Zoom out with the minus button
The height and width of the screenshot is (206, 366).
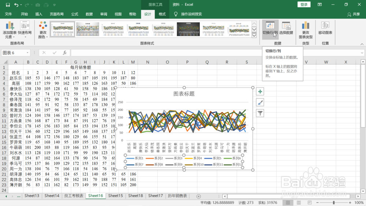coord(317,203)
